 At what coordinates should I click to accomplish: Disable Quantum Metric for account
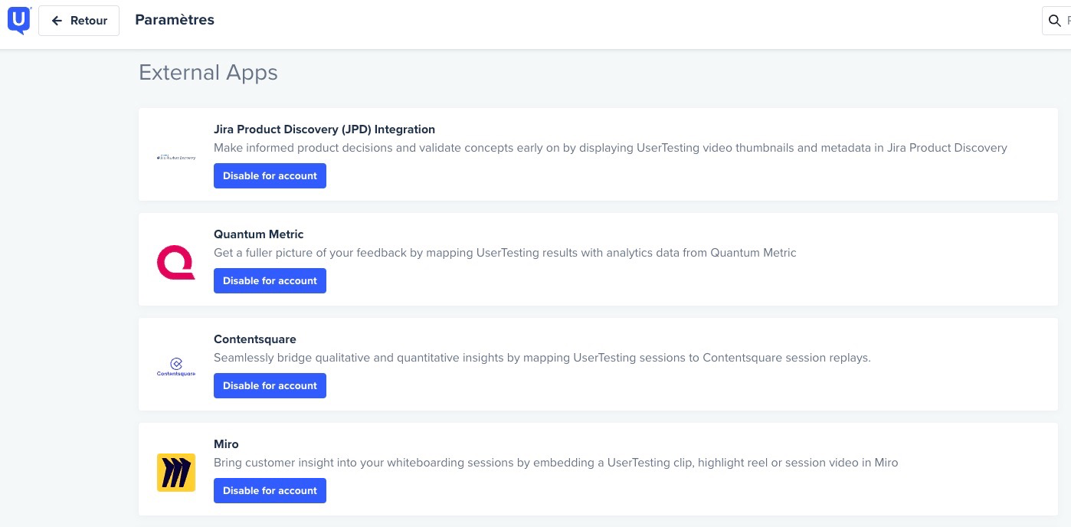[x=270, y=280]
